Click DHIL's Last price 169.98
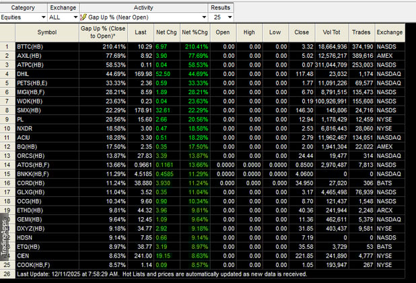The width and height of the screenshot is (416, 283). pyautogui.click(x=143, y=74)
